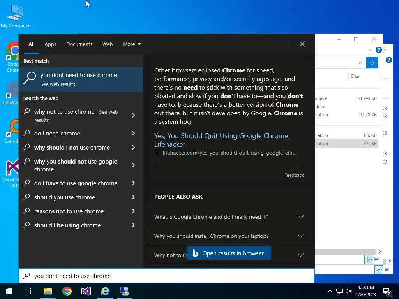Open the Windows Start menu

point(9,291)
